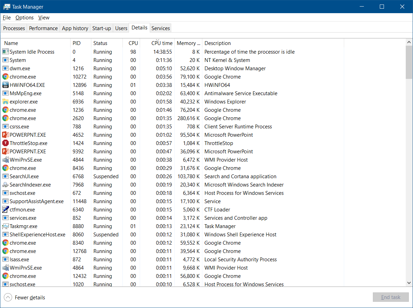This screenshot has width=413, height=308.
Task: Click 'Desktop Window Manager' description
Action: [235, 69]
